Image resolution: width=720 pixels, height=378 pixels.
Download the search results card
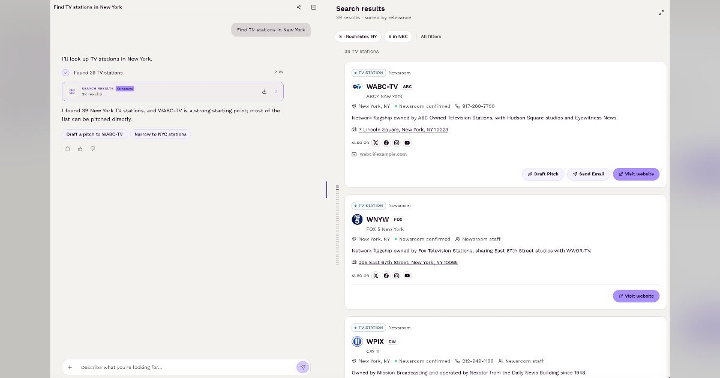(x=264, y=92)
